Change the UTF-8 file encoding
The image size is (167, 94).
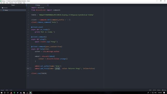(154, 90)
